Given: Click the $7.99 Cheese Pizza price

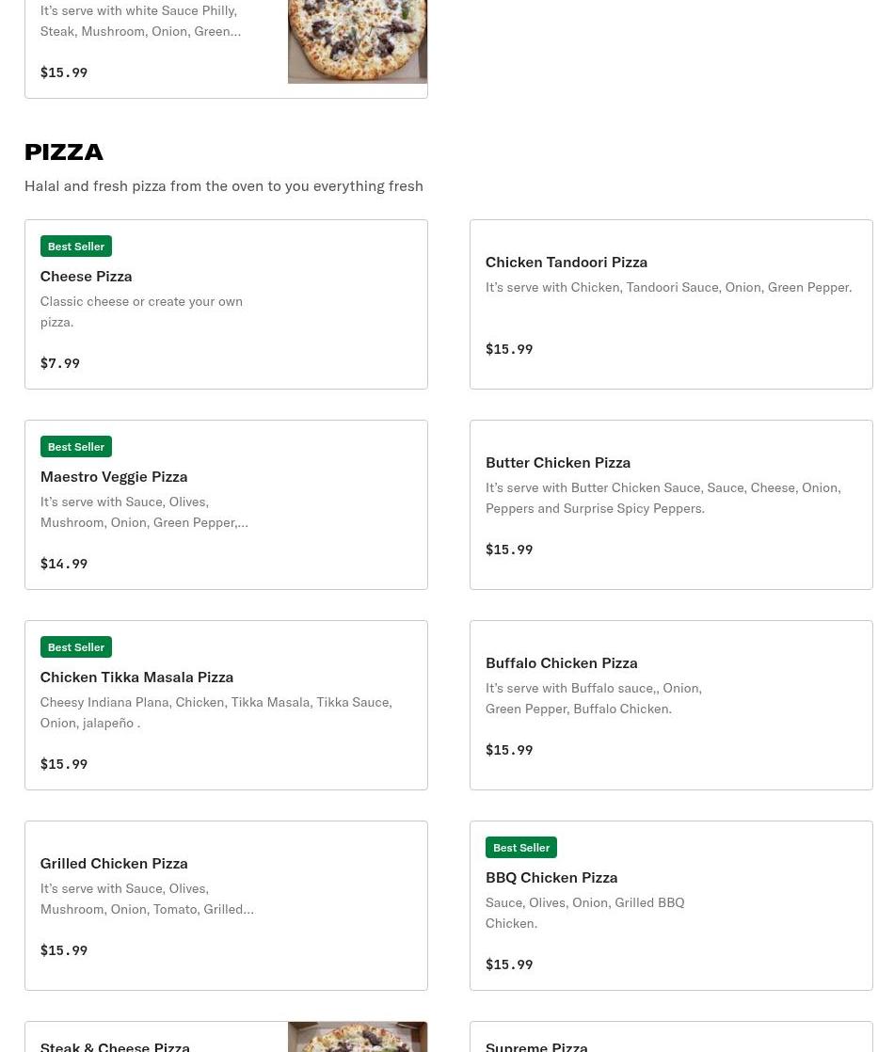Looking at the screenshot, I should (x=59, y=363).
